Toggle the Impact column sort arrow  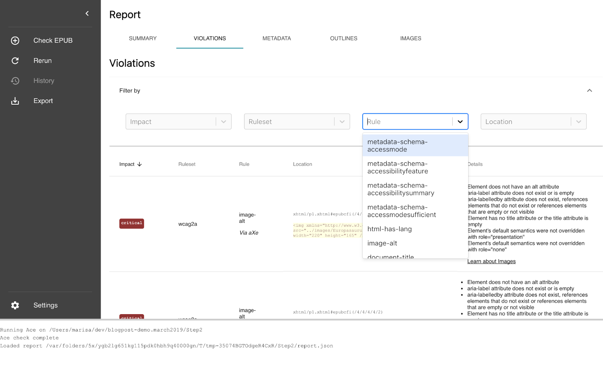tap(139, 164)
